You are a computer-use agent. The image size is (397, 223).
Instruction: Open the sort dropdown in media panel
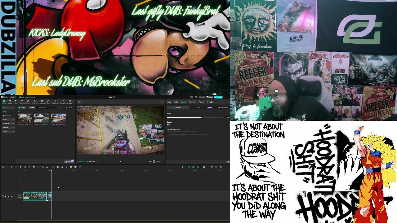coord(65,107)
